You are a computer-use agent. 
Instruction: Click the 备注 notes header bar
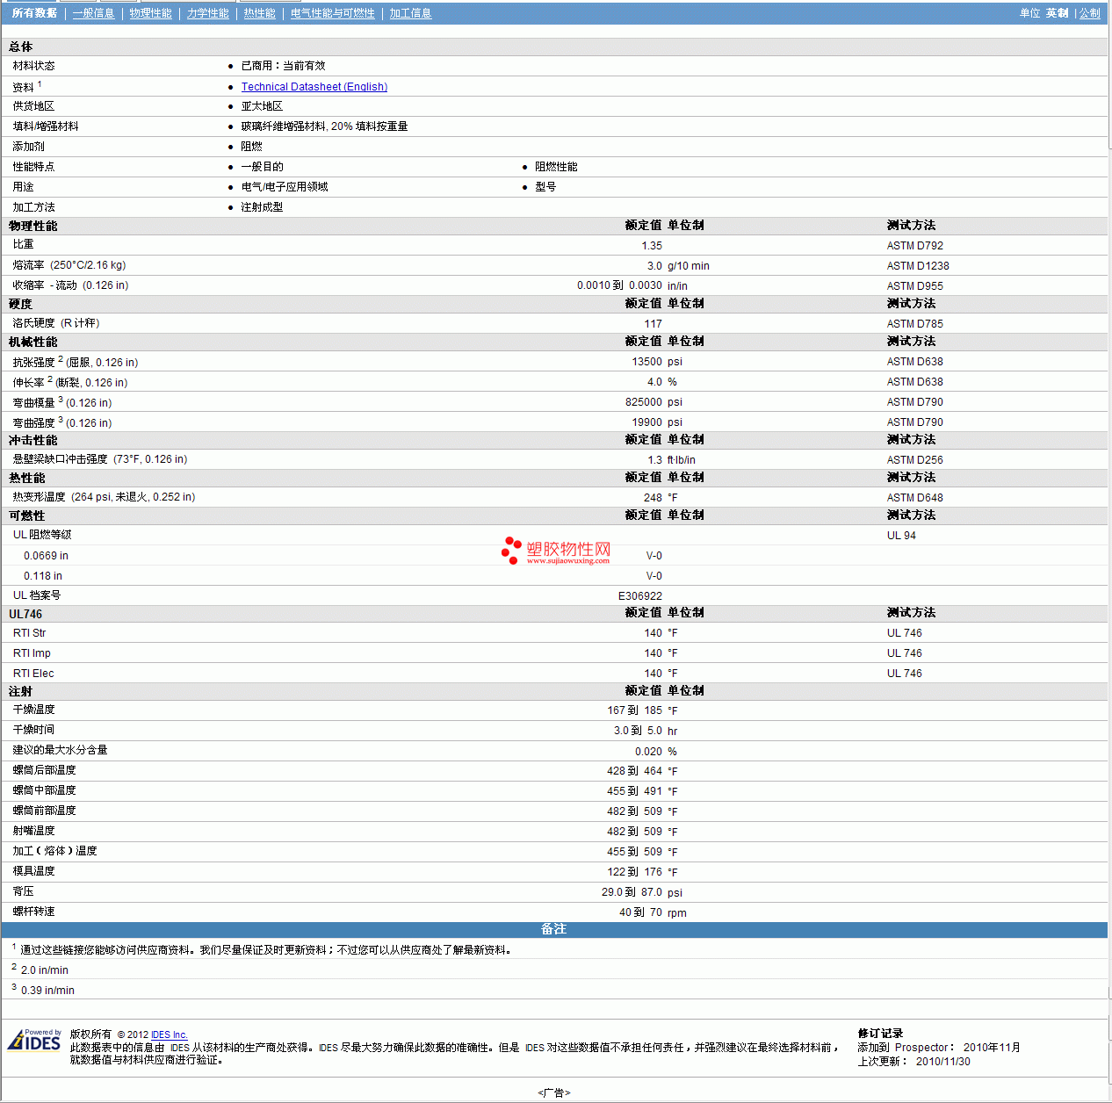(554, 929)
